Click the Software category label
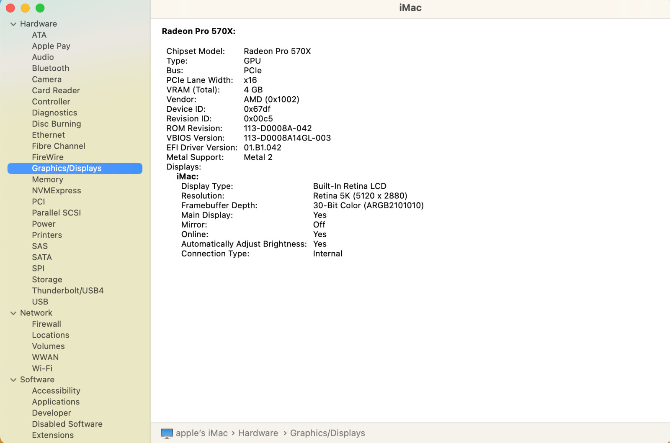 tap(37, 379)
